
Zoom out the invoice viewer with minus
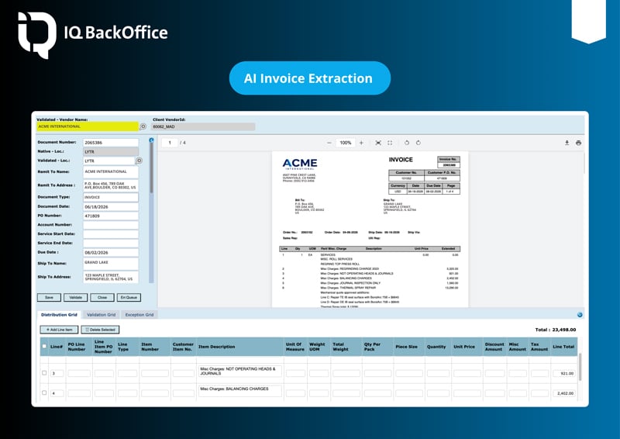pos(329,143)
